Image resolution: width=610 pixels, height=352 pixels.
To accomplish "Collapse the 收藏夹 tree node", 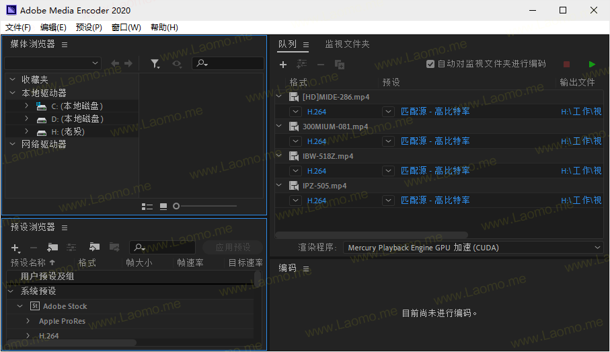I will [x=13, y=79].
